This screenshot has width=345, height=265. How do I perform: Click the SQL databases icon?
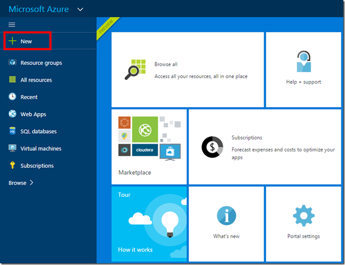coord(12,131)
